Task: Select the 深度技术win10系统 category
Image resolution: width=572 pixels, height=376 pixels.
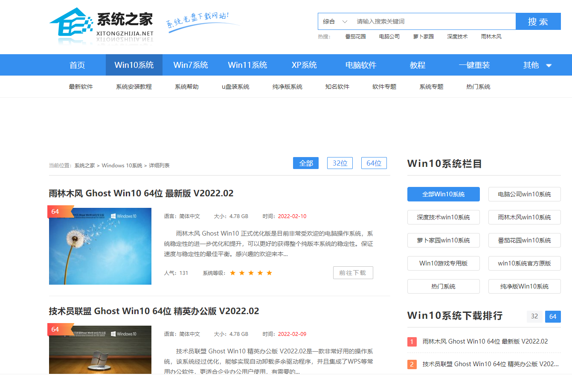Action: (443, 217)
